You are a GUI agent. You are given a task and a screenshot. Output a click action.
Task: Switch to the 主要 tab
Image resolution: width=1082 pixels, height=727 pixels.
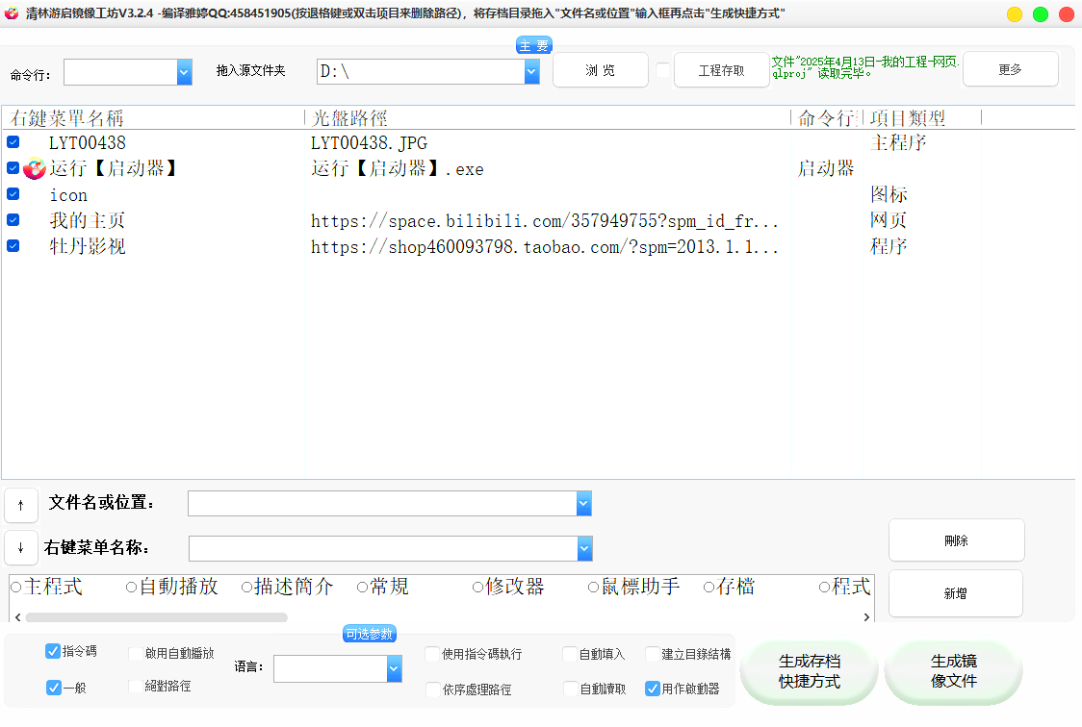click(534, 45)
